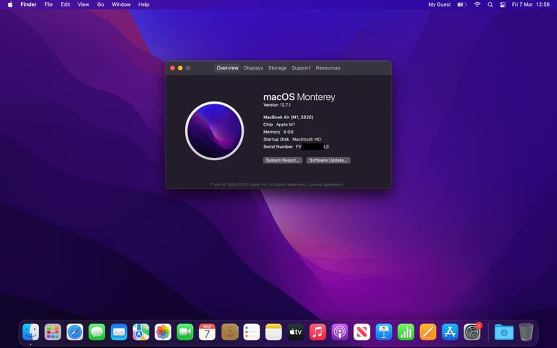
Task: Switch to the Displays tab
Action: point(253,68)
